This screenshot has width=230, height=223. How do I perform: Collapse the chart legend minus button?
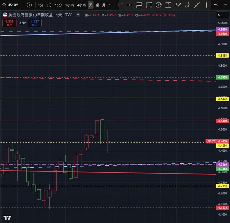click(78, 15)
